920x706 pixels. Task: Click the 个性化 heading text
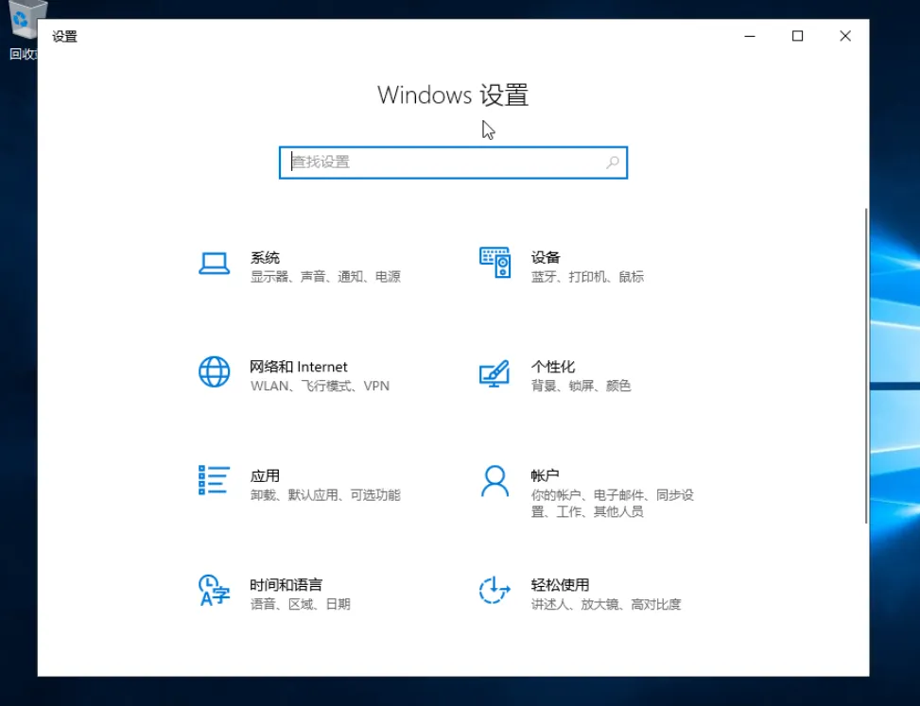[553, 367]
